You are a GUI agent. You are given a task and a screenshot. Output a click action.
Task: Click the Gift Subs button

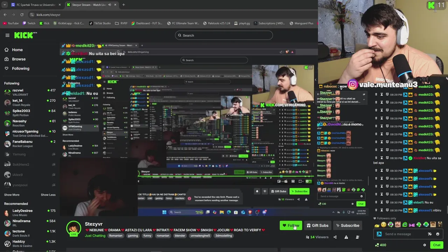(318, 226)
